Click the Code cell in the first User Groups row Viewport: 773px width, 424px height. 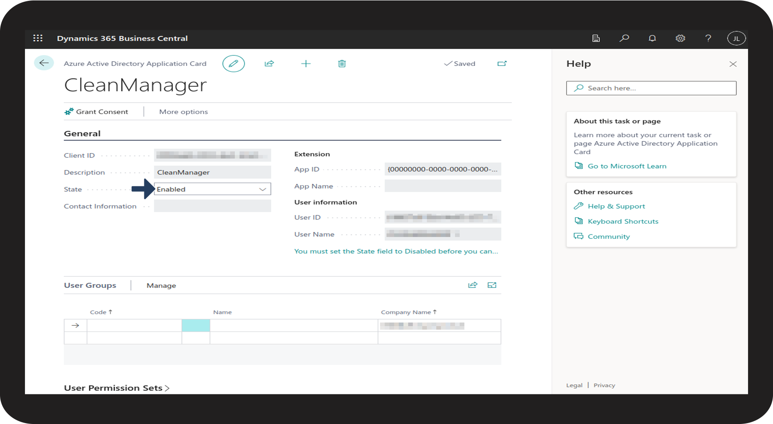pos(134,325)
